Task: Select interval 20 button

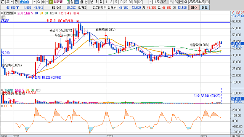Action: pyautogui.click(x=125, y=2)
